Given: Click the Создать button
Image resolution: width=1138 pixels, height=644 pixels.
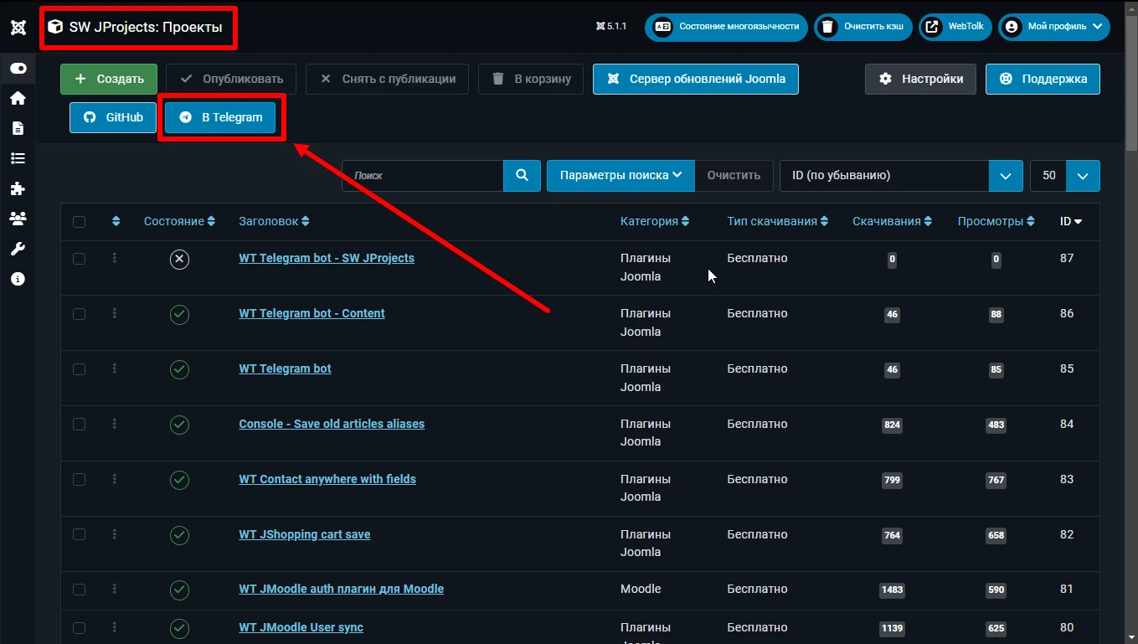Looking at the screenshot, I should pos(108,79).
